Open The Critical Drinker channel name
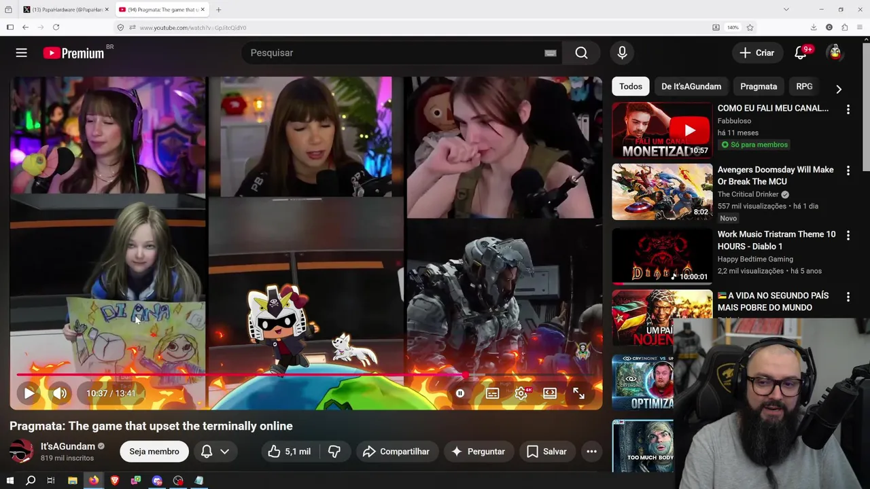This screenshot has width=870, height=489. 748,194
